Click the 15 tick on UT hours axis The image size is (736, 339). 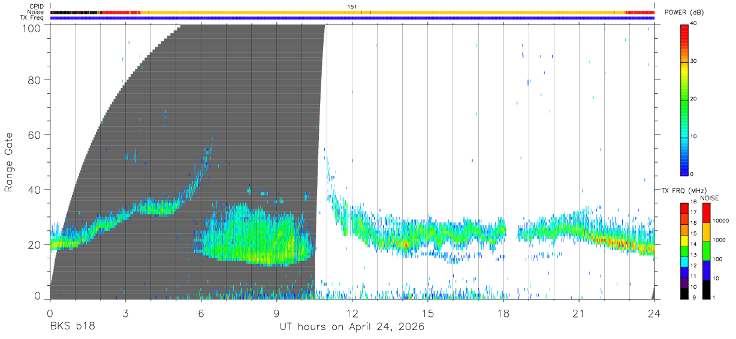(428, 313)
